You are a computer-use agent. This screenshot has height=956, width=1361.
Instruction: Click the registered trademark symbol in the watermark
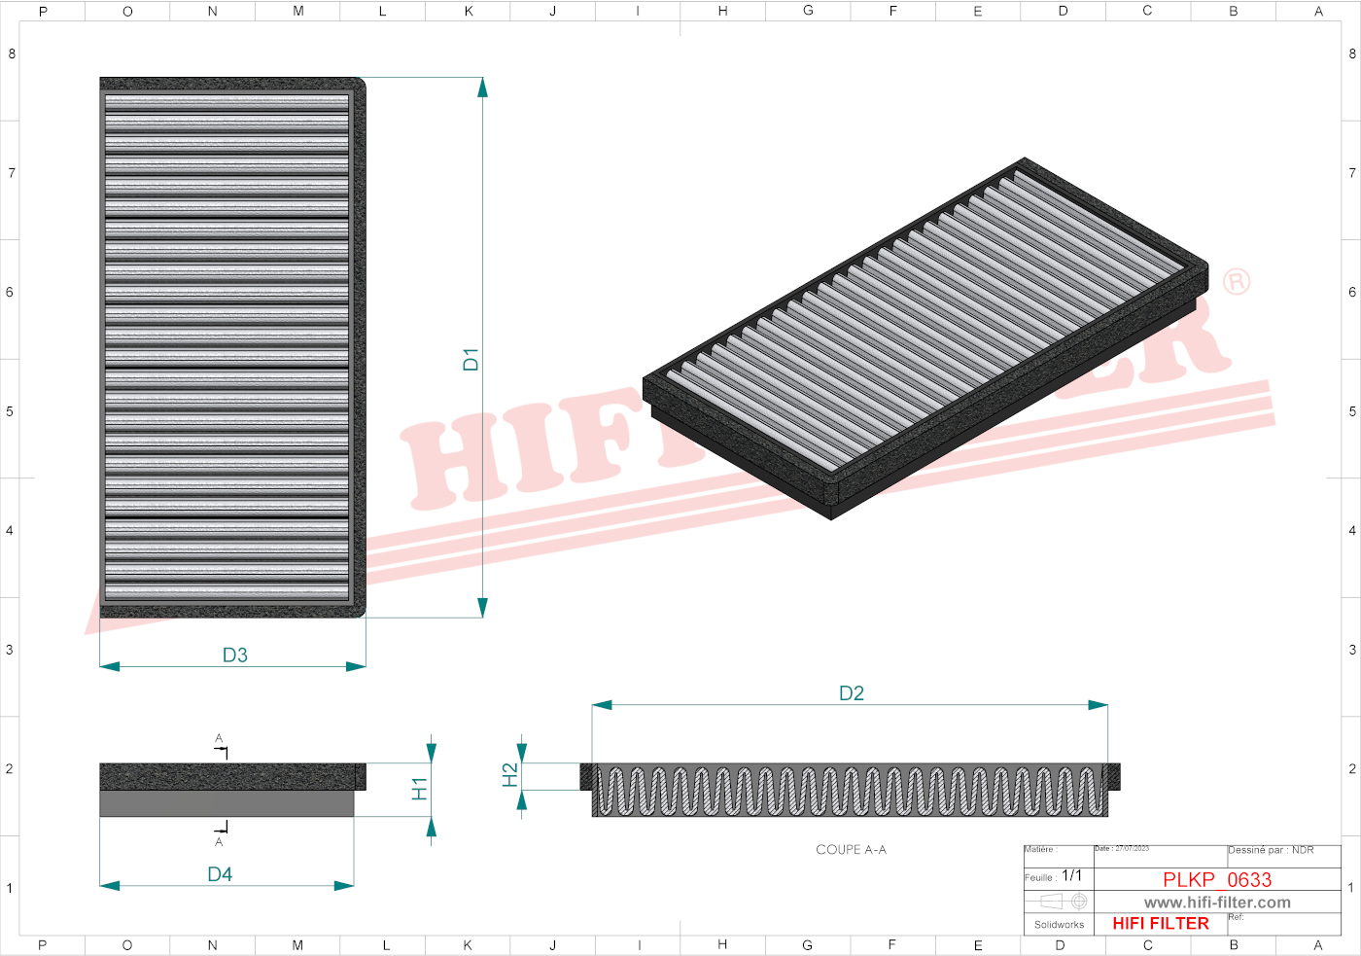pos(1236,282)
